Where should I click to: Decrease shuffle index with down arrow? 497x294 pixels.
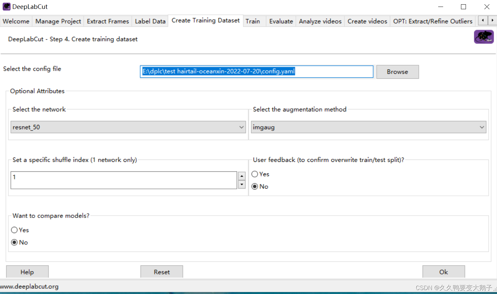click(242, 185)
